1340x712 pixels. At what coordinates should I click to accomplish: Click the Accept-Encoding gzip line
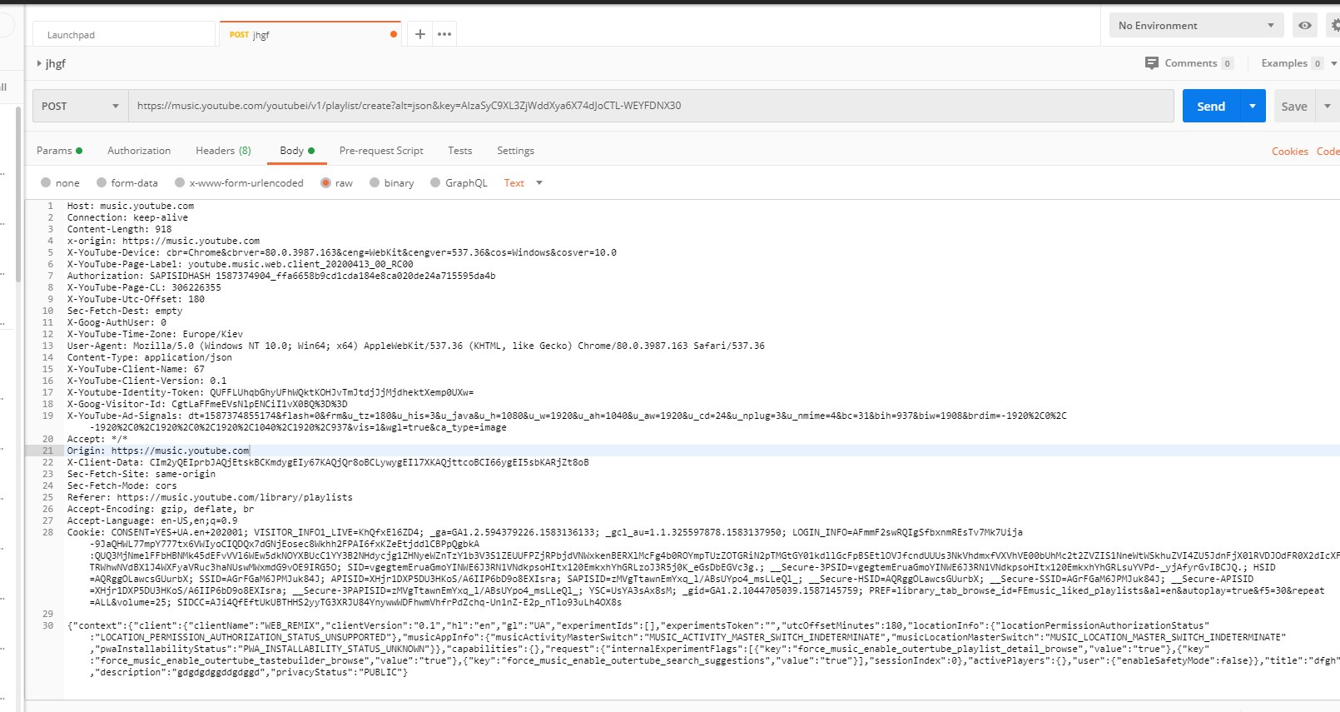pyautogui.click(x=161, y=509)
